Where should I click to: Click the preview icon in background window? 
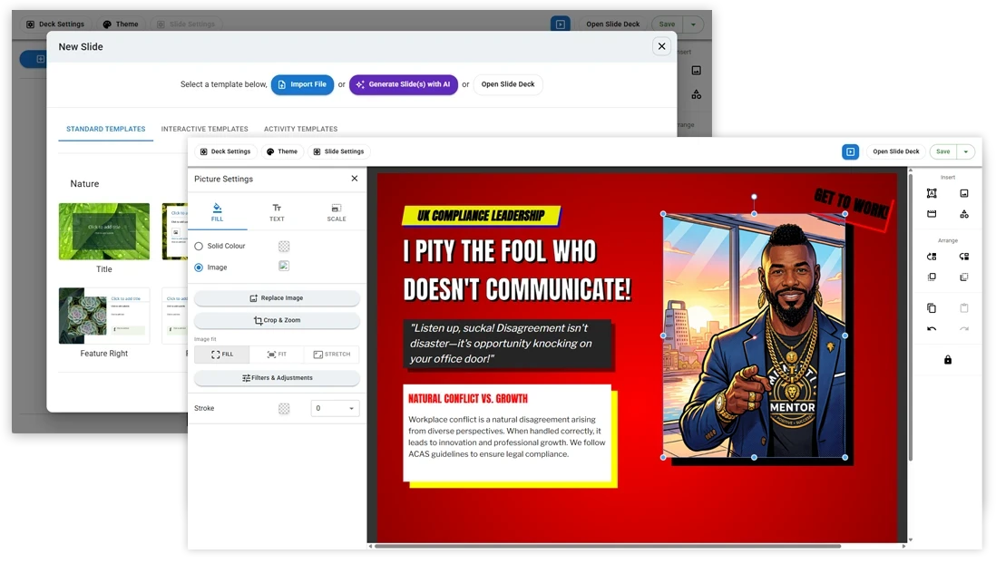point(560,24)
